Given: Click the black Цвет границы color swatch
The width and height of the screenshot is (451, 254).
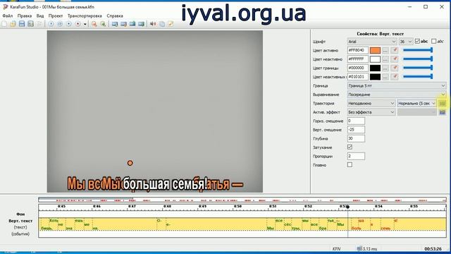Looking at the screenshot, I should click(x=375, y=68).
